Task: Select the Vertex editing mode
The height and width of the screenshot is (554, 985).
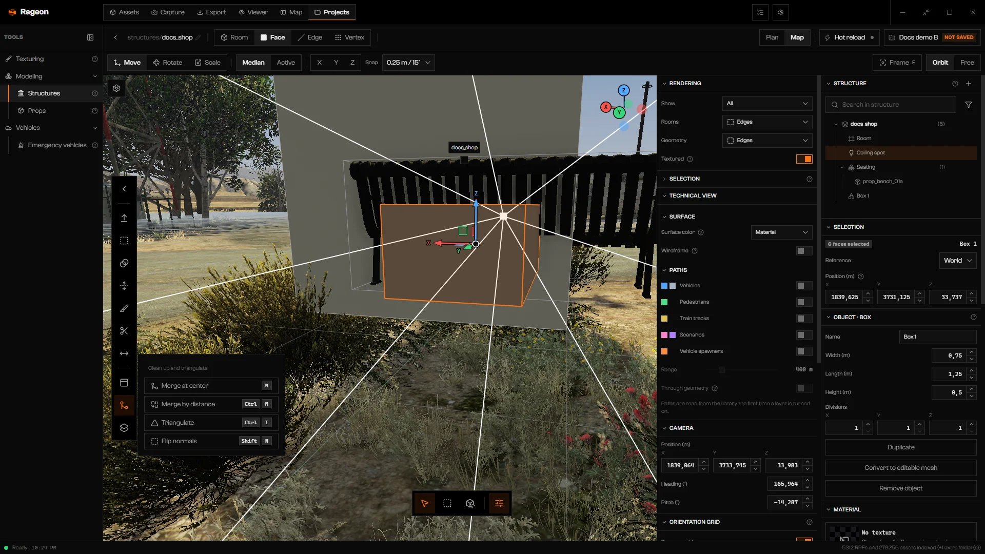Action: pyautogui.click(x=349, y=37)
